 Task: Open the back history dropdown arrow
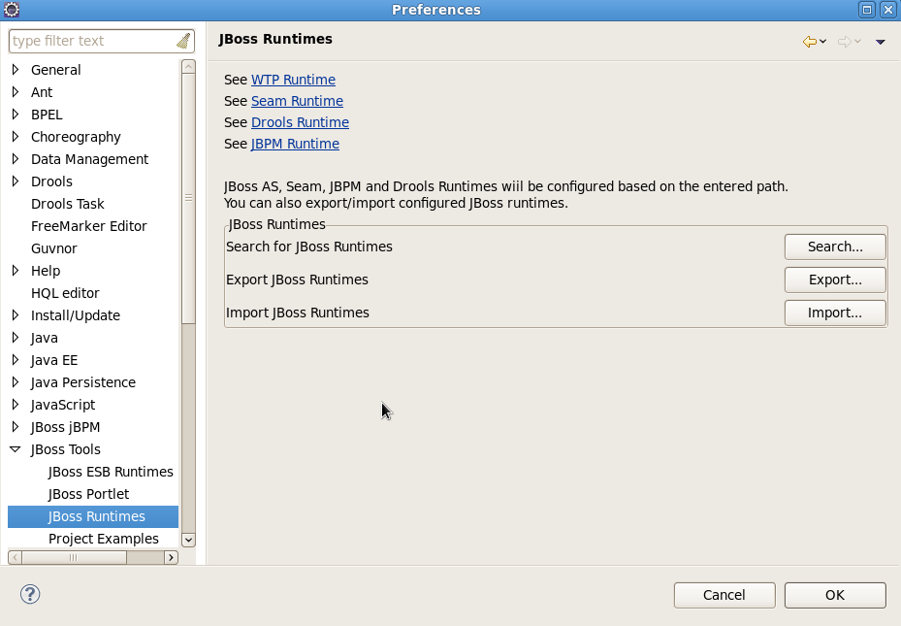click(822, 42)
